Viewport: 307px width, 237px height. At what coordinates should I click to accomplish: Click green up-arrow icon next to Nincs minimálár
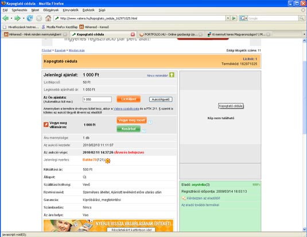point(172,75)
